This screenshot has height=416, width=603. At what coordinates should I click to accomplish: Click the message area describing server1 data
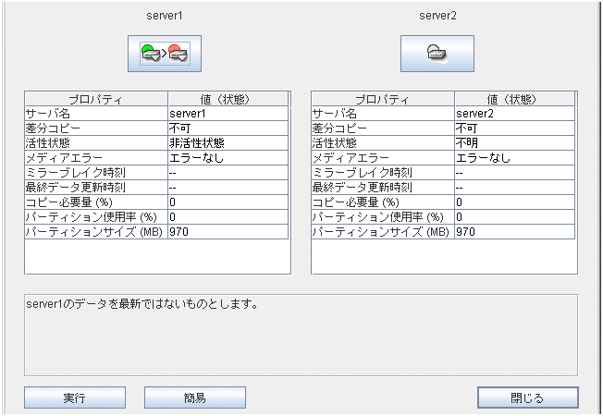pyautogui.click(x=301, y=335)
